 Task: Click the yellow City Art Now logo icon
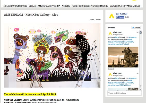(111, 16)
